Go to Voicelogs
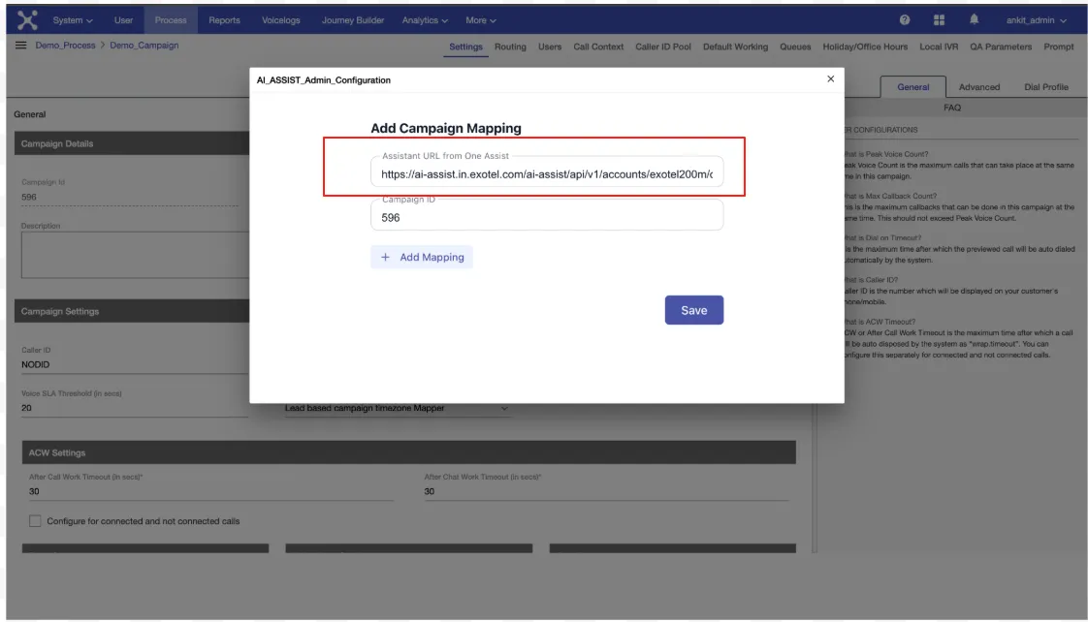The width and height of the screenshot is (1088, 622). point(281,20)
